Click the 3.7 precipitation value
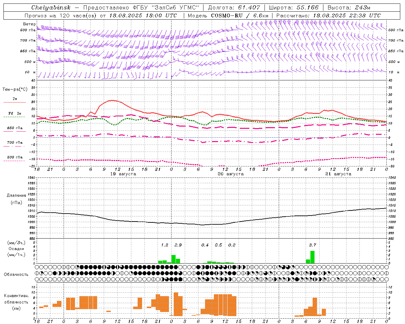The height and width of the screenshot is (324, 405). pyautogui.click(x=312, y=245)
